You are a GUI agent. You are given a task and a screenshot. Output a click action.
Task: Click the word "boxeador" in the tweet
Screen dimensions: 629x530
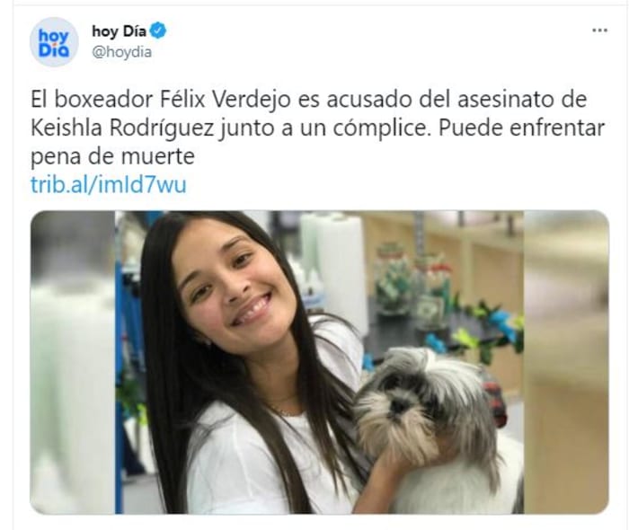tap(103, 100)
